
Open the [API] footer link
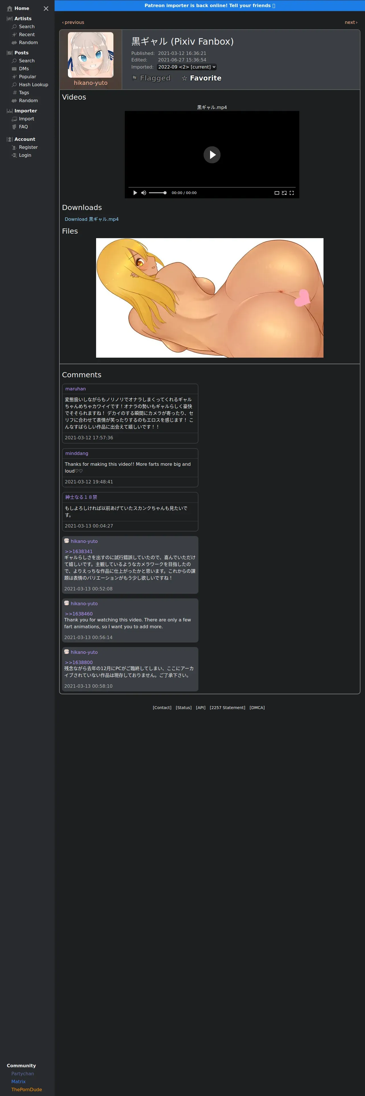tap(201, 708)
